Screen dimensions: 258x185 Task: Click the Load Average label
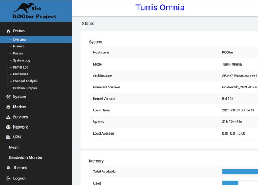[x=104, y=133]
